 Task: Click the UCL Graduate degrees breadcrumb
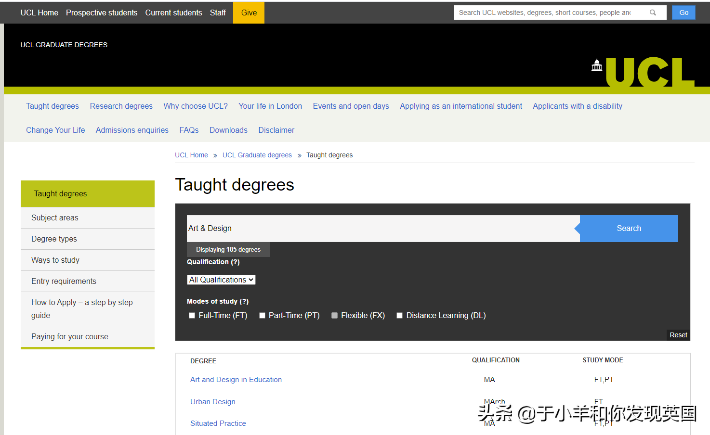pyautogui.click(x=257, y=155)
